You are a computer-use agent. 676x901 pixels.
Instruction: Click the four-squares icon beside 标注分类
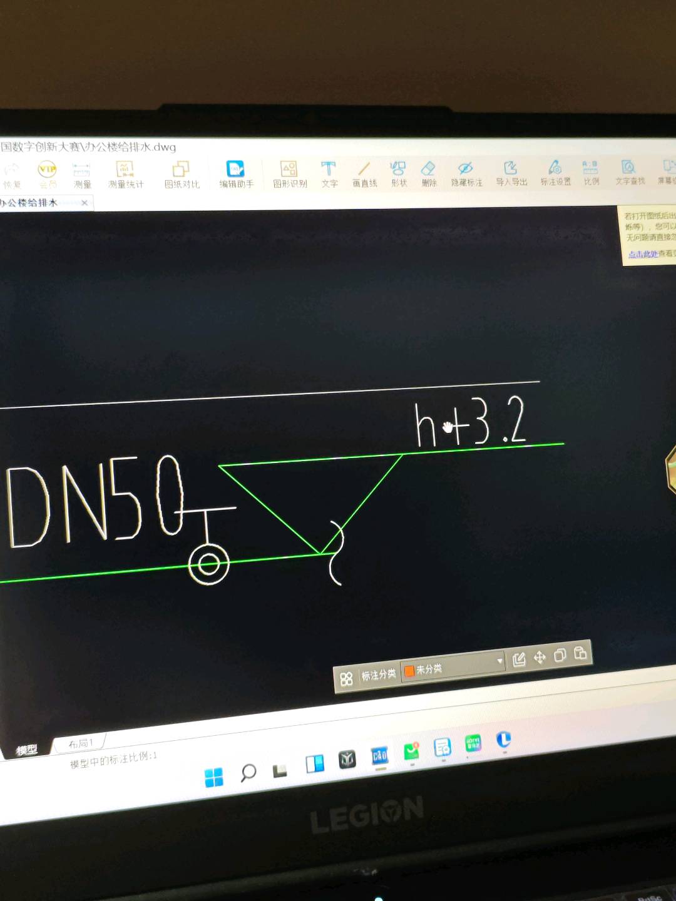(x=346, y=679)
